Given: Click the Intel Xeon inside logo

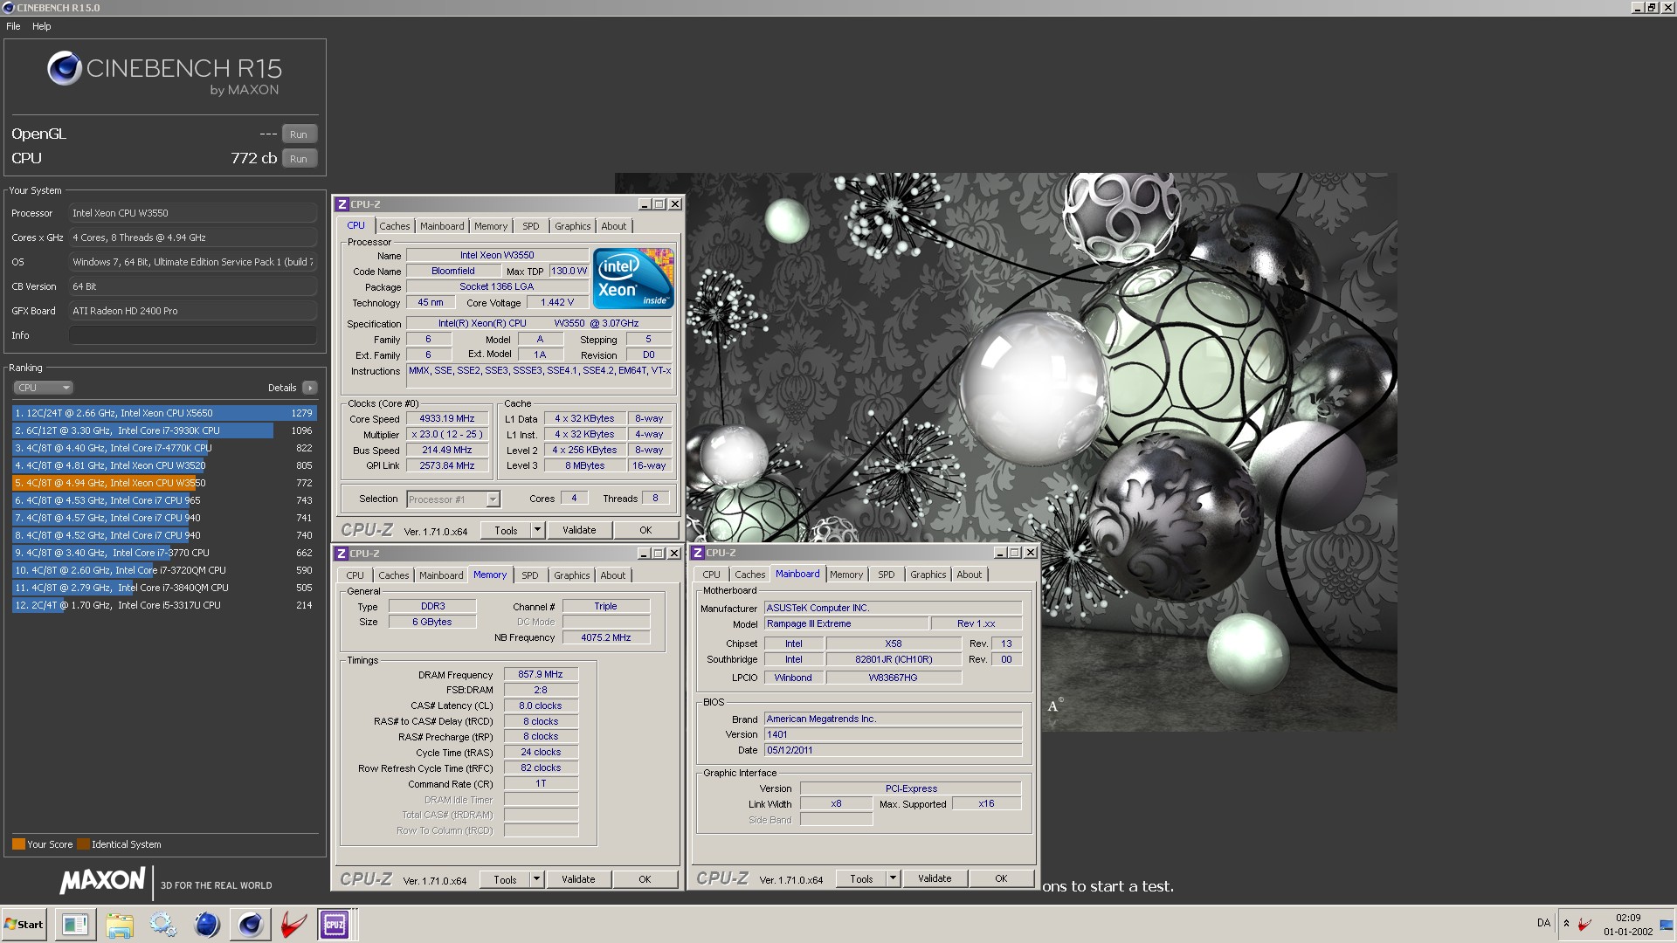Looking at the screenshot, I should click(x=633, y=279).
